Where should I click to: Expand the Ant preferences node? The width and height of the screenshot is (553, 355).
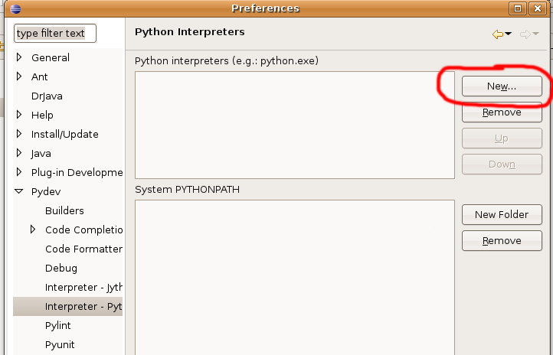tap(20, 77)
